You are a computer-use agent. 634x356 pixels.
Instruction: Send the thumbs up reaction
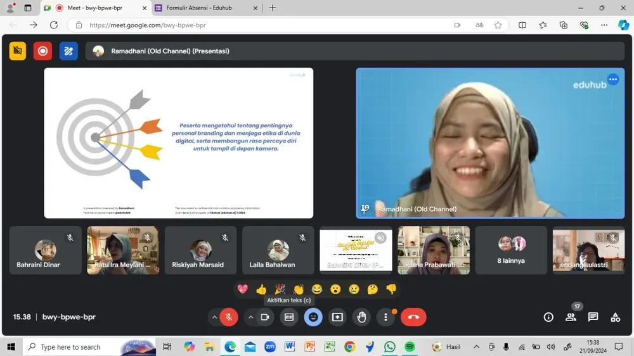pos(261,289)
